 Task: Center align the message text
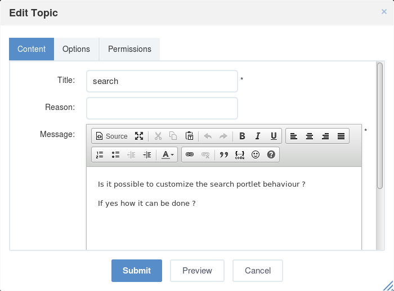[x=310, y=136]
